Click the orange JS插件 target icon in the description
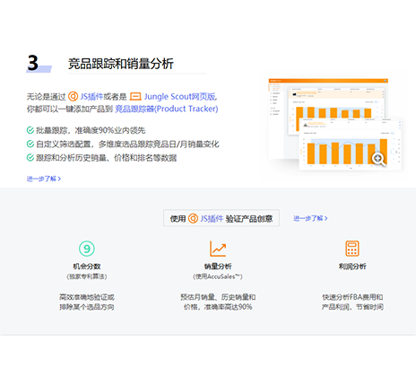This screenshot has height=377, width=416. click(x=74, y=97)
